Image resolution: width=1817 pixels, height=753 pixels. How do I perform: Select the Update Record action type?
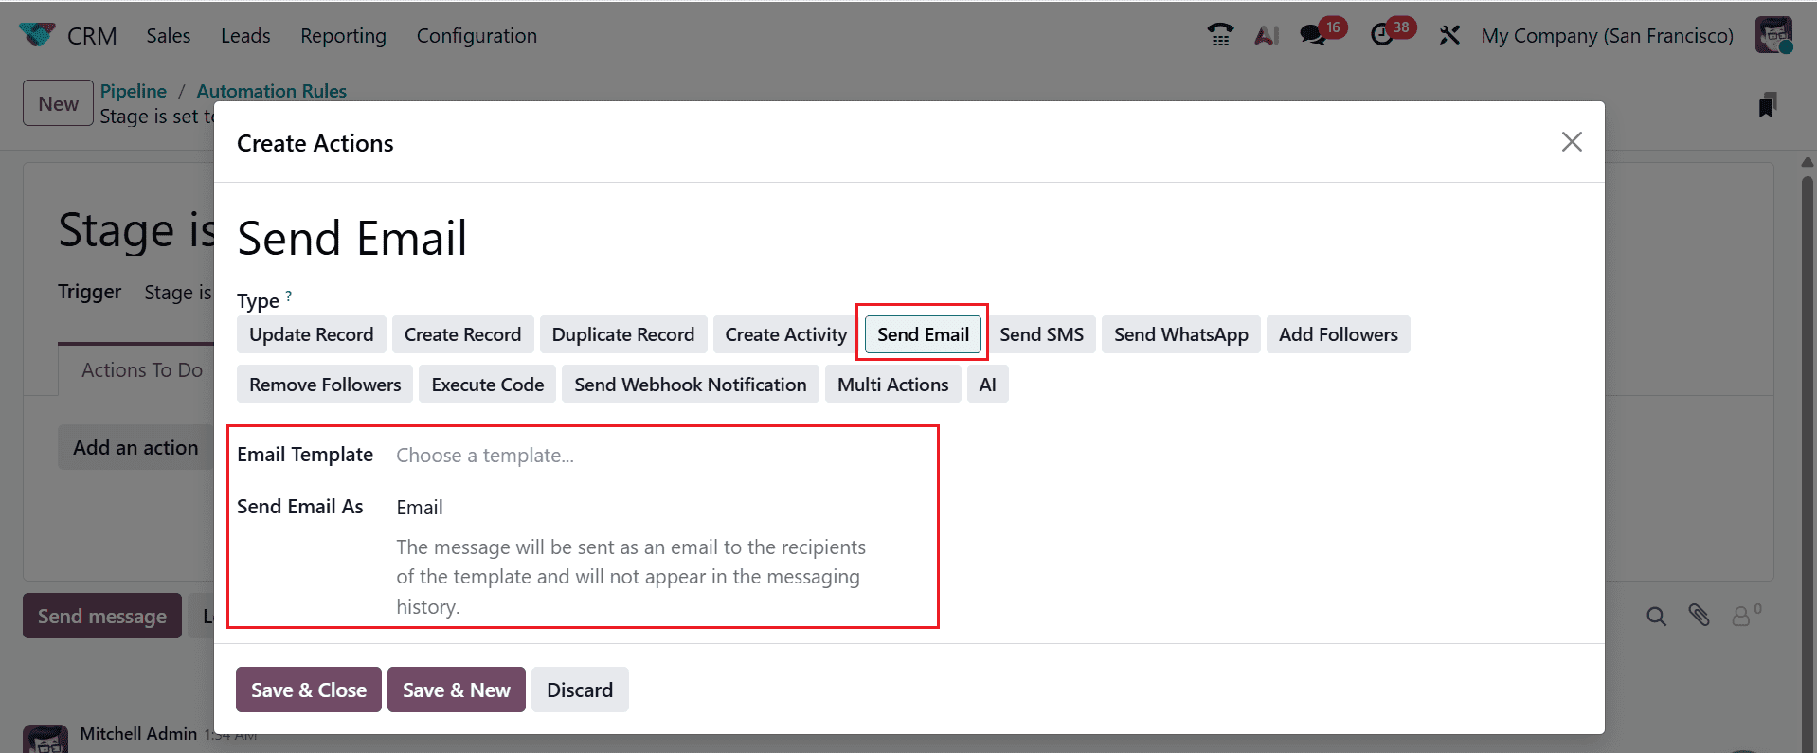point(312,334)
